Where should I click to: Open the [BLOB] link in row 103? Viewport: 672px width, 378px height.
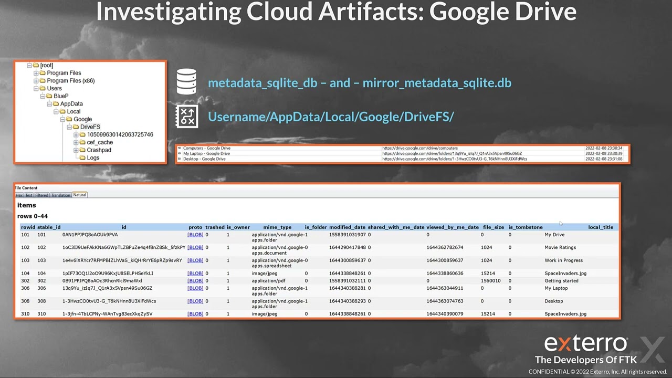[x=195, y=260]
